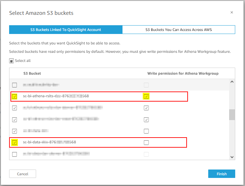Check the last bucket row's checkbox

pos(15,154)
